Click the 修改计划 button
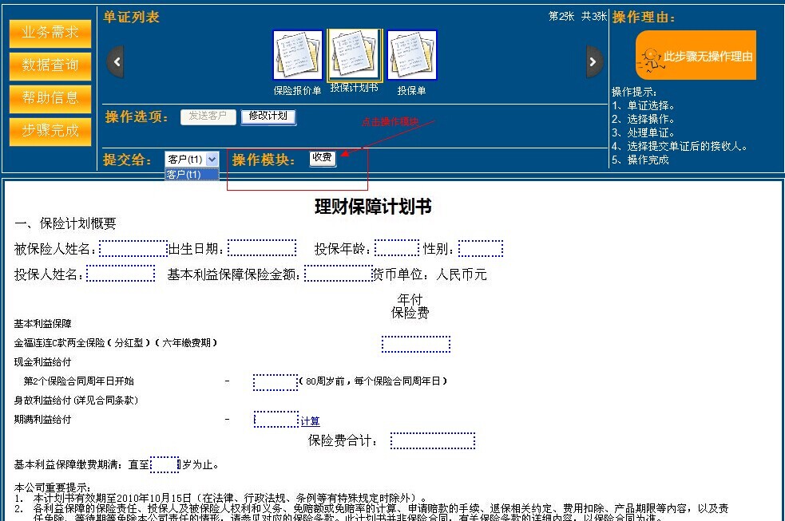 [268, 116]
